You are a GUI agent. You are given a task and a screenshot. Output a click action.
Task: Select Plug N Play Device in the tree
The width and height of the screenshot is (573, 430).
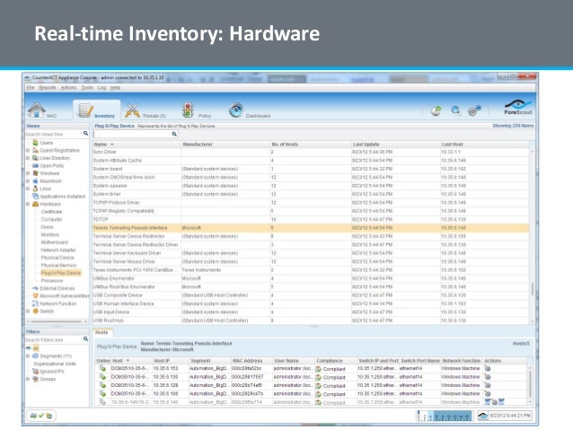(x=61, y=273)
